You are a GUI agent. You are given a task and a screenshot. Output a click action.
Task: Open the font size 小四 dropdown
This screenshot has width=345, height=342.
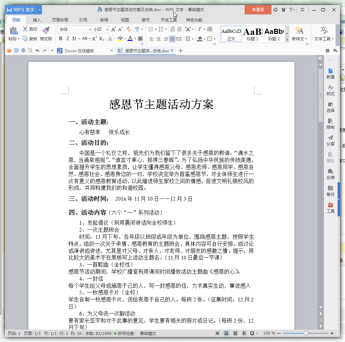(107, 30)
